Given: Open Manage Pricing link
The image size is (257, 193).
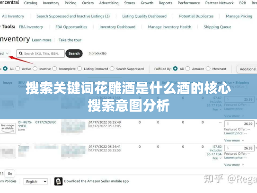Looking at the screenshot, I should point(239,16).
